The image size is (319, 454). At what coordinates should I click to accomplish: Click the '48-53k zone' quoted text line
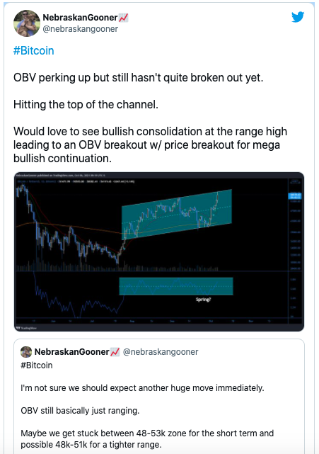pyautogui.click(x=147, y=433)
